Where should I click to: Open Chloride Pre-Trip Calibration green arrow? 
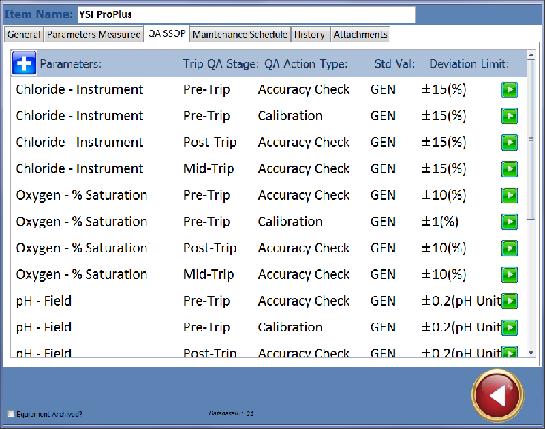[x=510, y=116]
